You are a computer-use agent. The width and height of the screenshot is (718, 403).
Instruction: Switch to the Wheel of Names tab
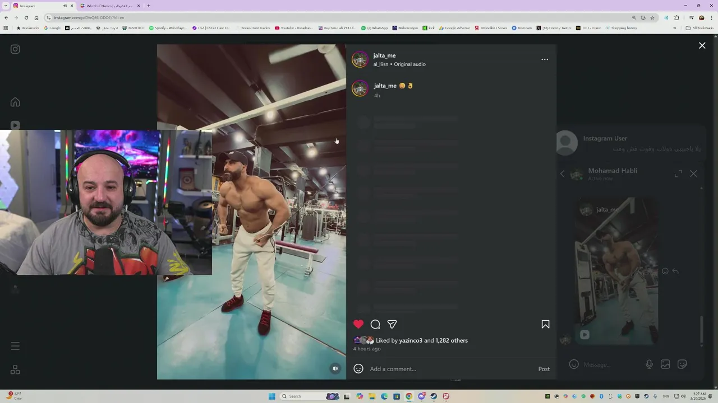[x=109, y=6]
